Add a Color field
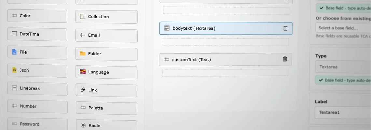371x130 pixels. coord(37,16)
